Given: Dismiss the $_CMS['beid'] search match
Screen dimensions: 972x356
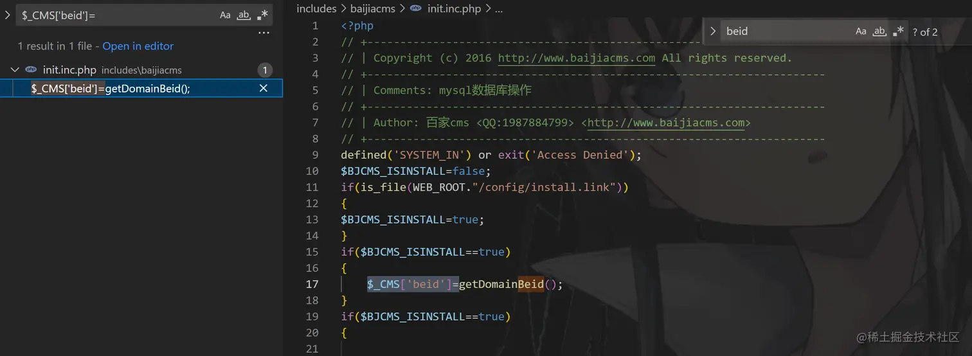Looking at the screenshot, I should 263,89.
